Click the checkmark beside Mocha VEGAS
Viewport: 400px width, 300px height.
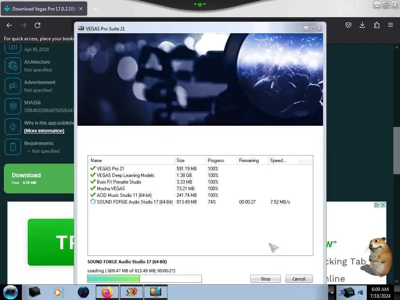point(93,188)
